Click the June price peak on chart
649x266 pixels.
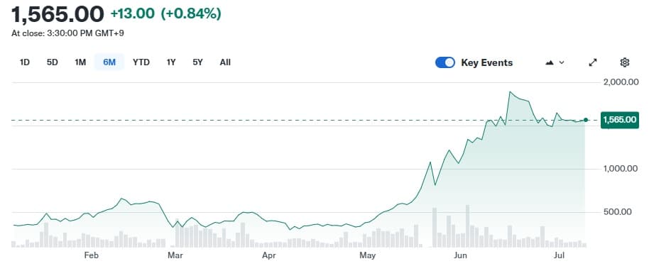click(511, 92)
